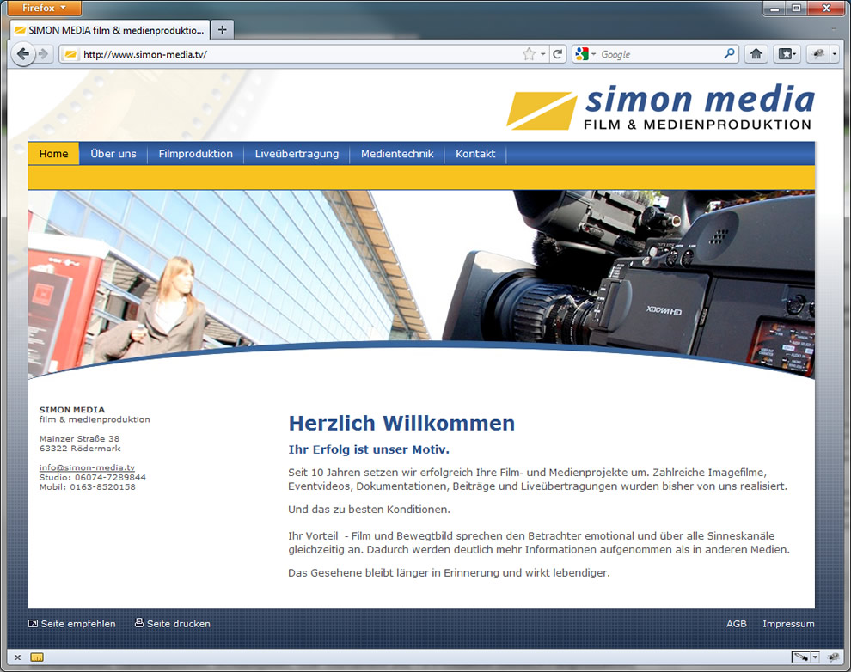The height and width of the screenshot is (672, 851).
Task: Click the camera header banner image
Action: 421,284
